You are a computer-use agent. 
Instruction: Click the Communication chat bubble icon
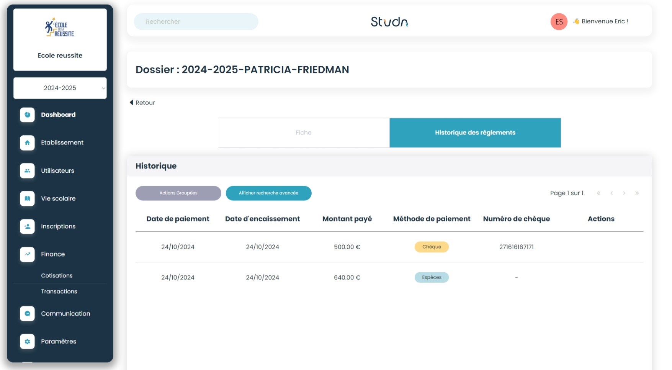tap(27, 313)
